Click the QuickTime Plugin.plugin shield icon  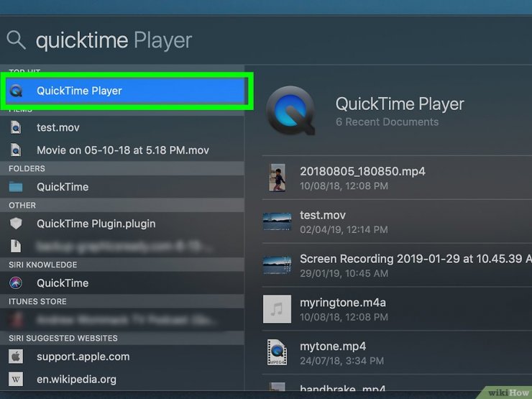click(16, 224)
